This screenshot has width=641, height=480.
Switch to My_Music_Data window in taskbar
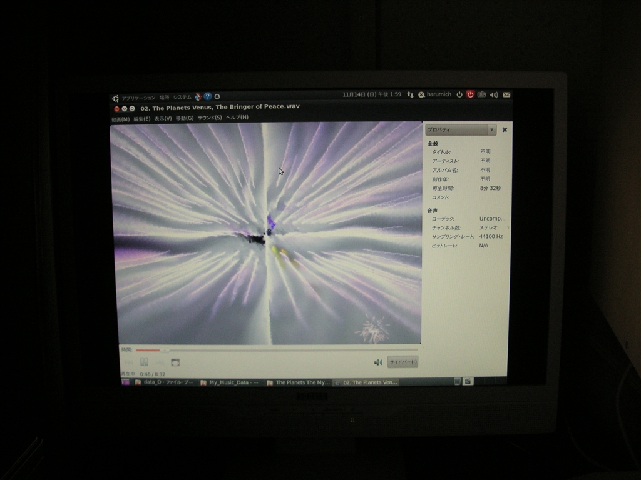click(x=230, y=382)
